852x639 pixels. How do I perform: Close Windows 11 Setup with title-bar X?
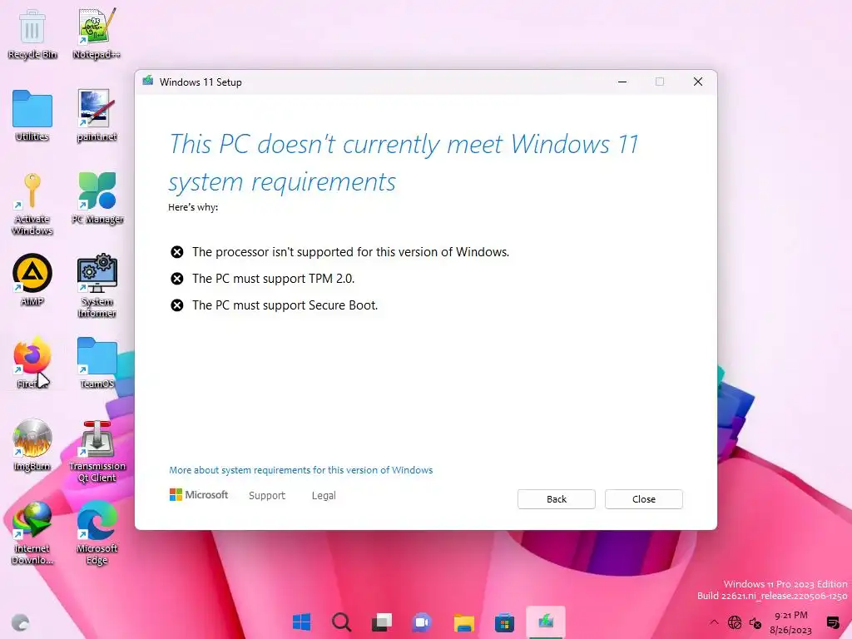tap(698, 82)
